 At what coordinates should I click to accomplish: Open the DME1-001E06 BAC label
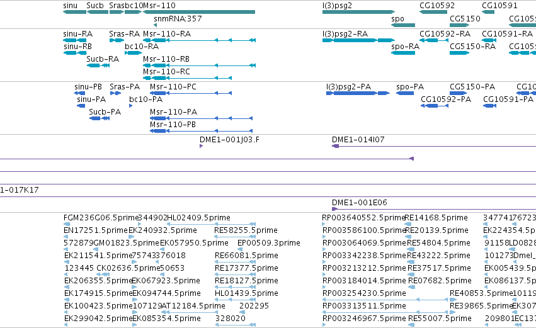(360, 203)
